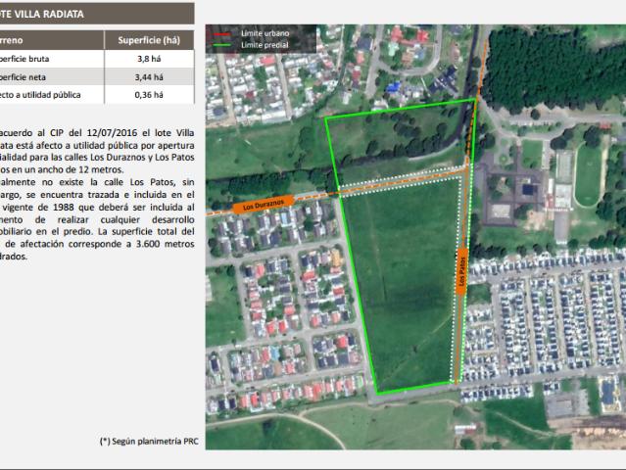The width and height of the screenshot is (626, 470).
Task: Select the '3,44 há' table cell
Action: (149, 77)
